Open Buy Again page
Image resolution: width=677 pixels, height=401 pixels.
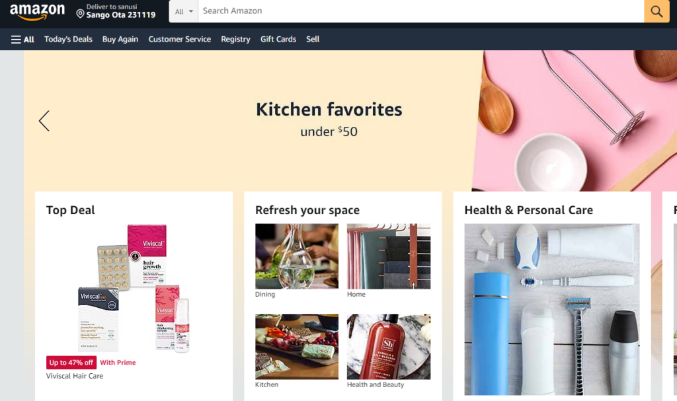[x=120, y=39]
